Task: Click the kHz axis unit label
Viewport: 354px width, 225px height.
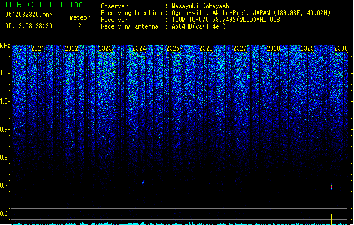Action: [5, 46]
